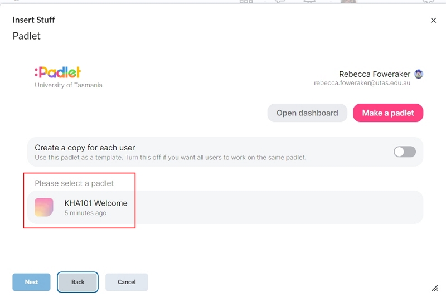Close the Insert Stuff dialog
Viewport: 446px width, 297px height.
pyautogui.click(x=433, y=21)
